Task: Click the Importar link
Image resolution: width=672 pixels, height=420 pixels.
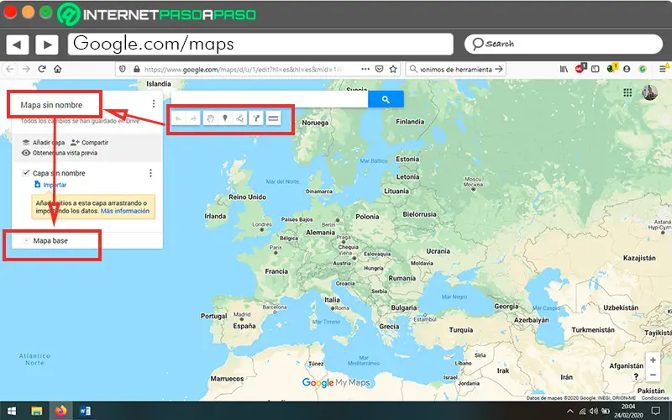Action: click(x=50, y=185)
